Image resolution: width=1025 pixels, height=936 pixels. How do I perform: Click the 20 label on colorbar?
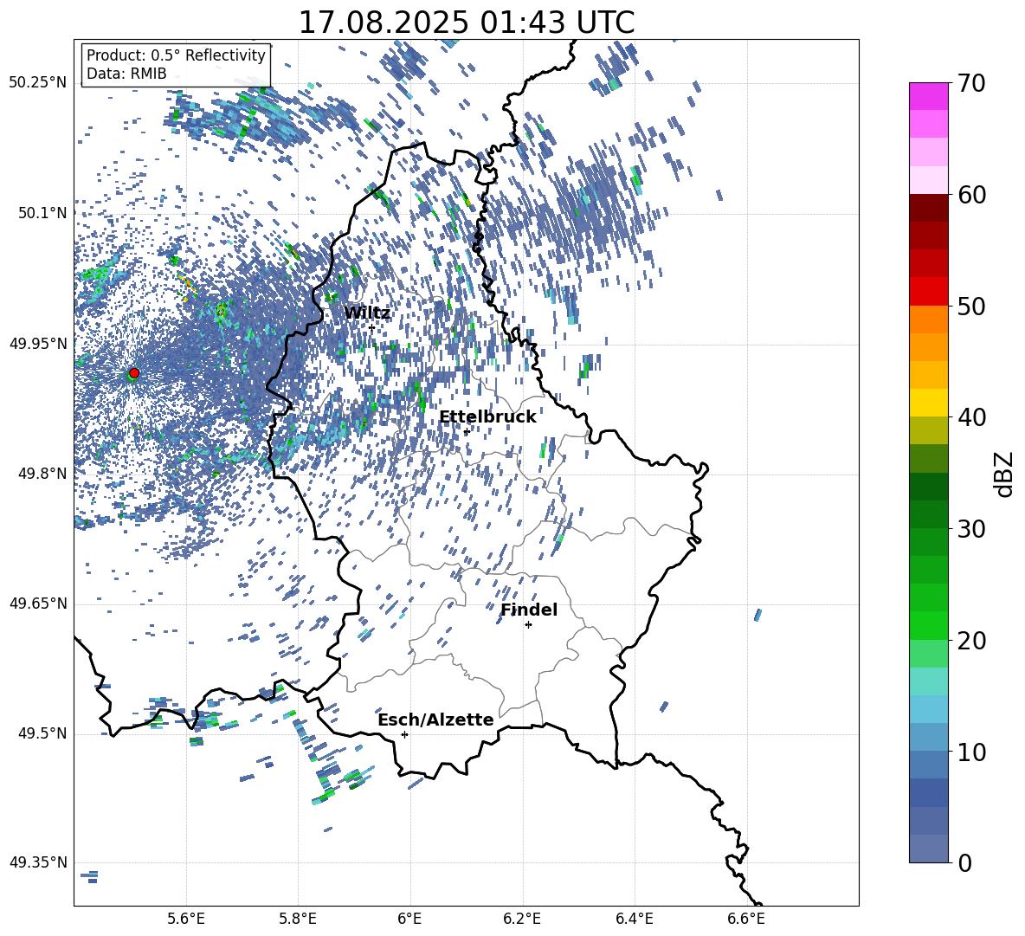971,641
